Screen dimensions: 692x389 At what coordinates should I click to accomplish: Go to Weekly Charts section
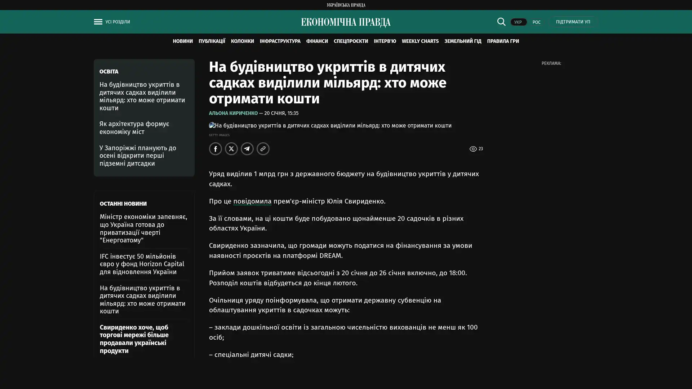(420, 41)
